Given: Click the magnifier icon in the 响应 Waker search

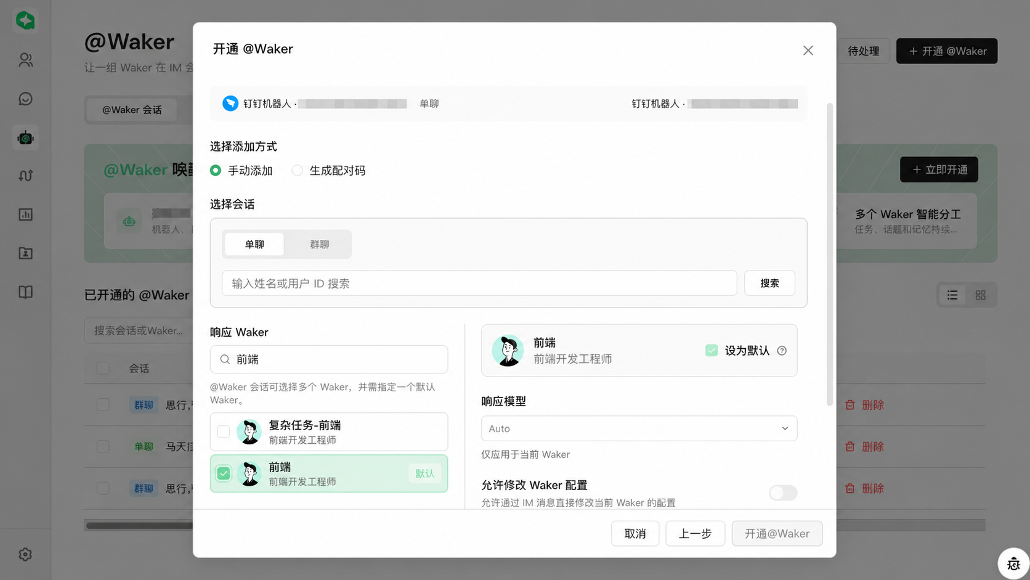Looking at the screenshot, I should tap(225, 359).
